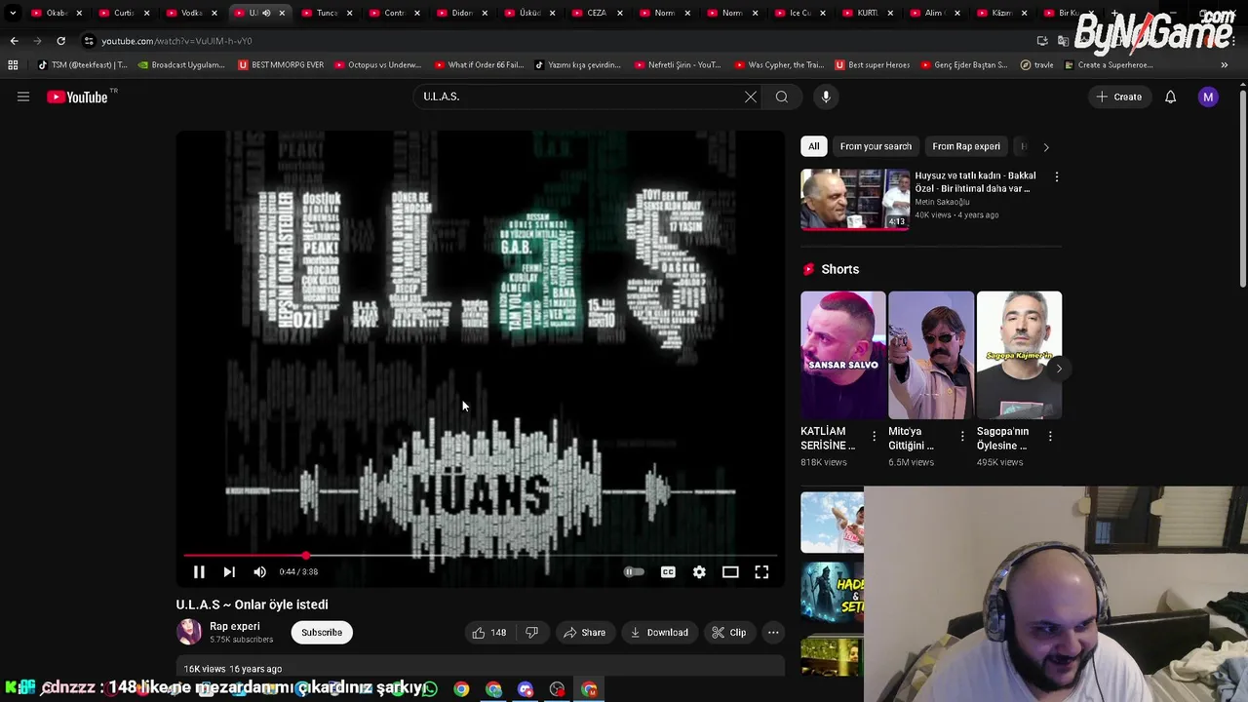Viewport: 1248px width, 702px height.
Task: Open the notifications bell
Action: 1170,97
